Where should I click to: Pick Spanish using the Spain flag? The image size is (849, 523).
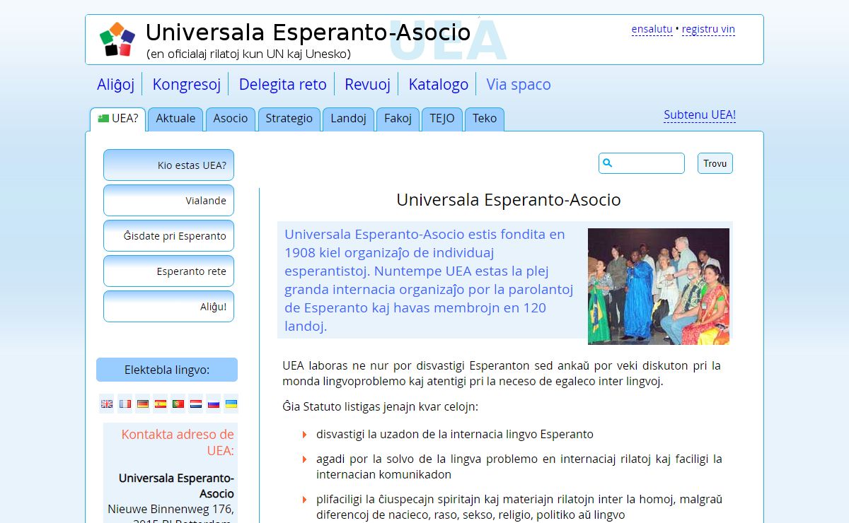160,404
